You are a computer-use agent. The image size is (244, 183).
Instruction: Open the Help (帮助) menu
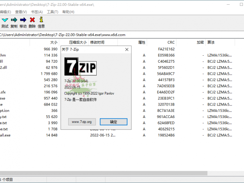[x=68, y=12]
